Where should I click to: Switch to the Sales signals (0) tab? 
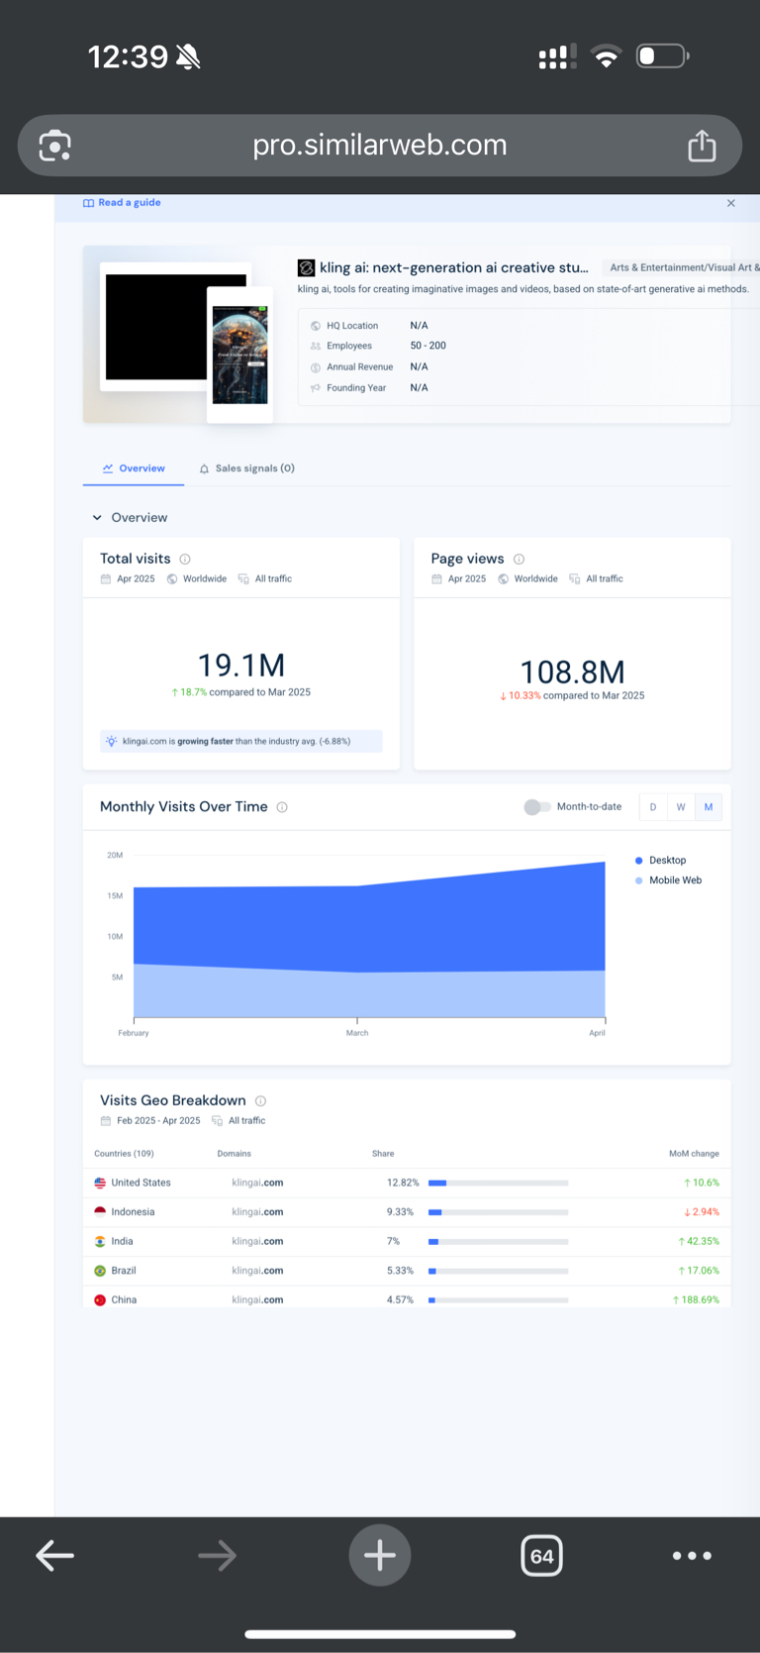246,468
